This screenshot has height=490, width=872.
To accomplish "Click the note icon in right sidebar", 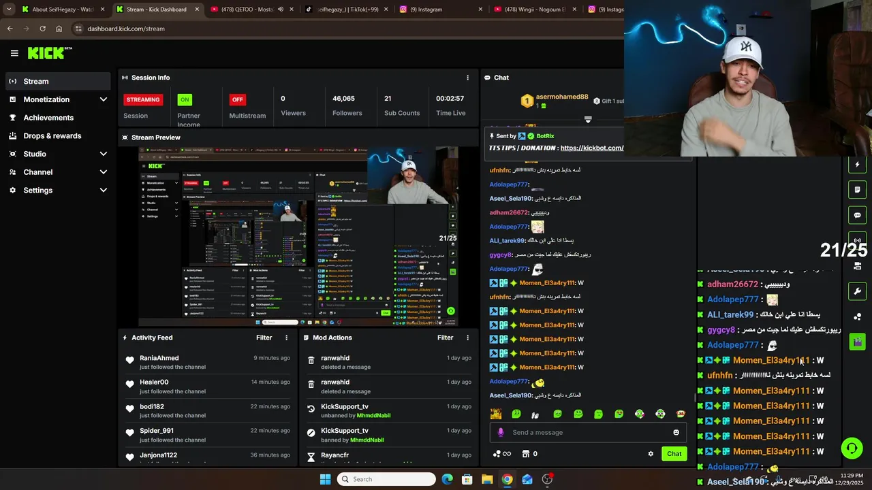I will tap(857, 189).
